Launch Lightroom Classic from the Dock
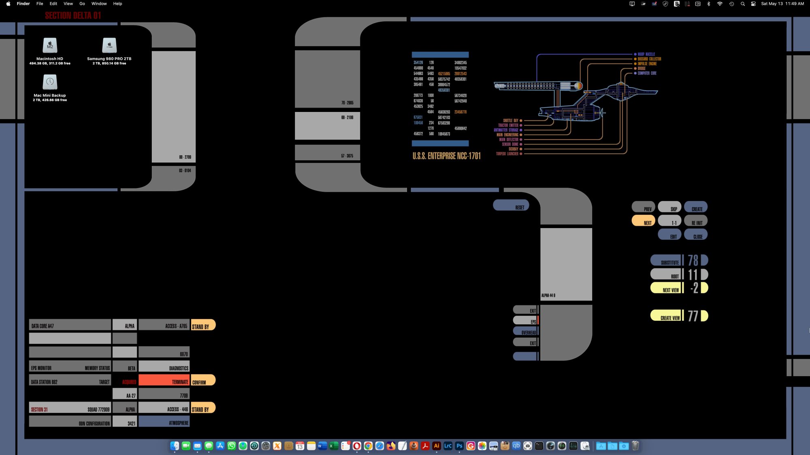Image resolution: width=810 pixels, height=455 pixels. pos(448,446)
